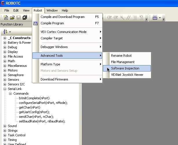Image resolution: width=178 pixels, height=145 pixels.
Task: Click toolbar options arrow after bookmark icon
Action: 147,19
